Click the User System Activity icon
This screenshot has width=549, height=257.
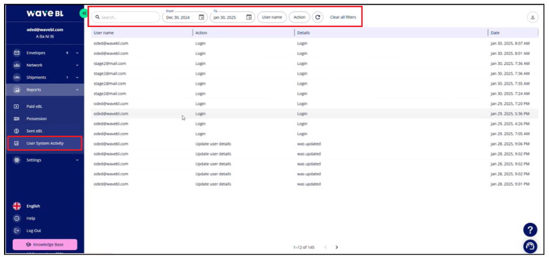(16, 143)
